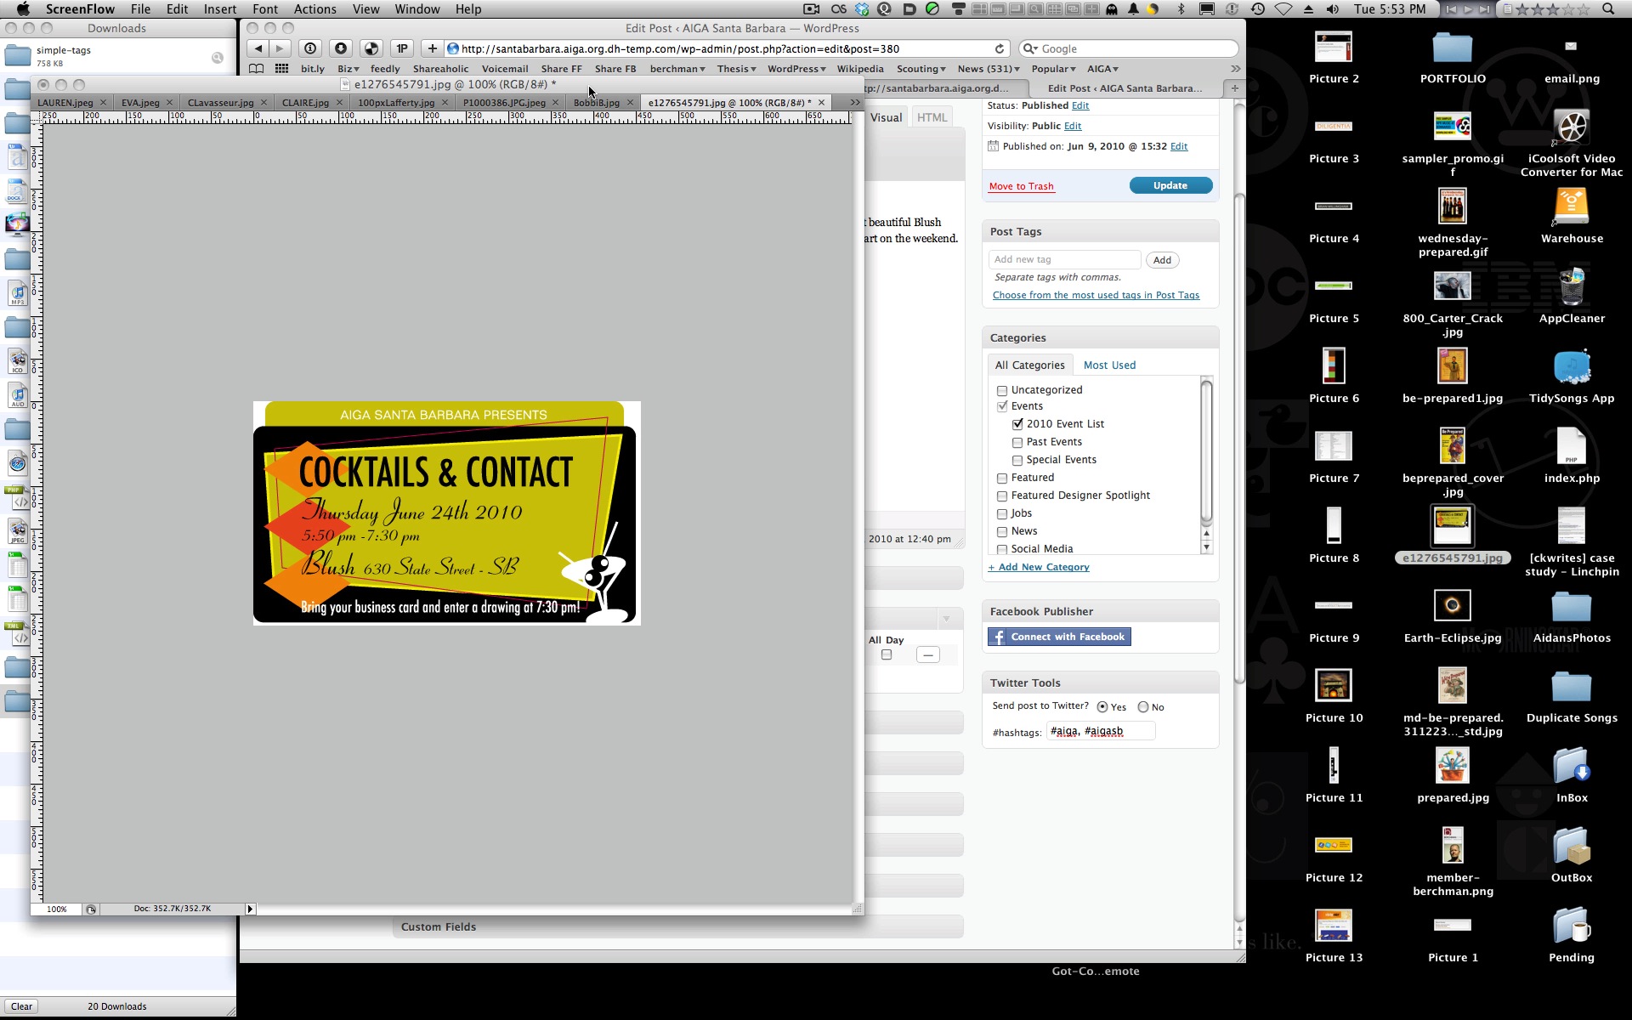Click the Move to Trash link

click(x=1021, y=186)
